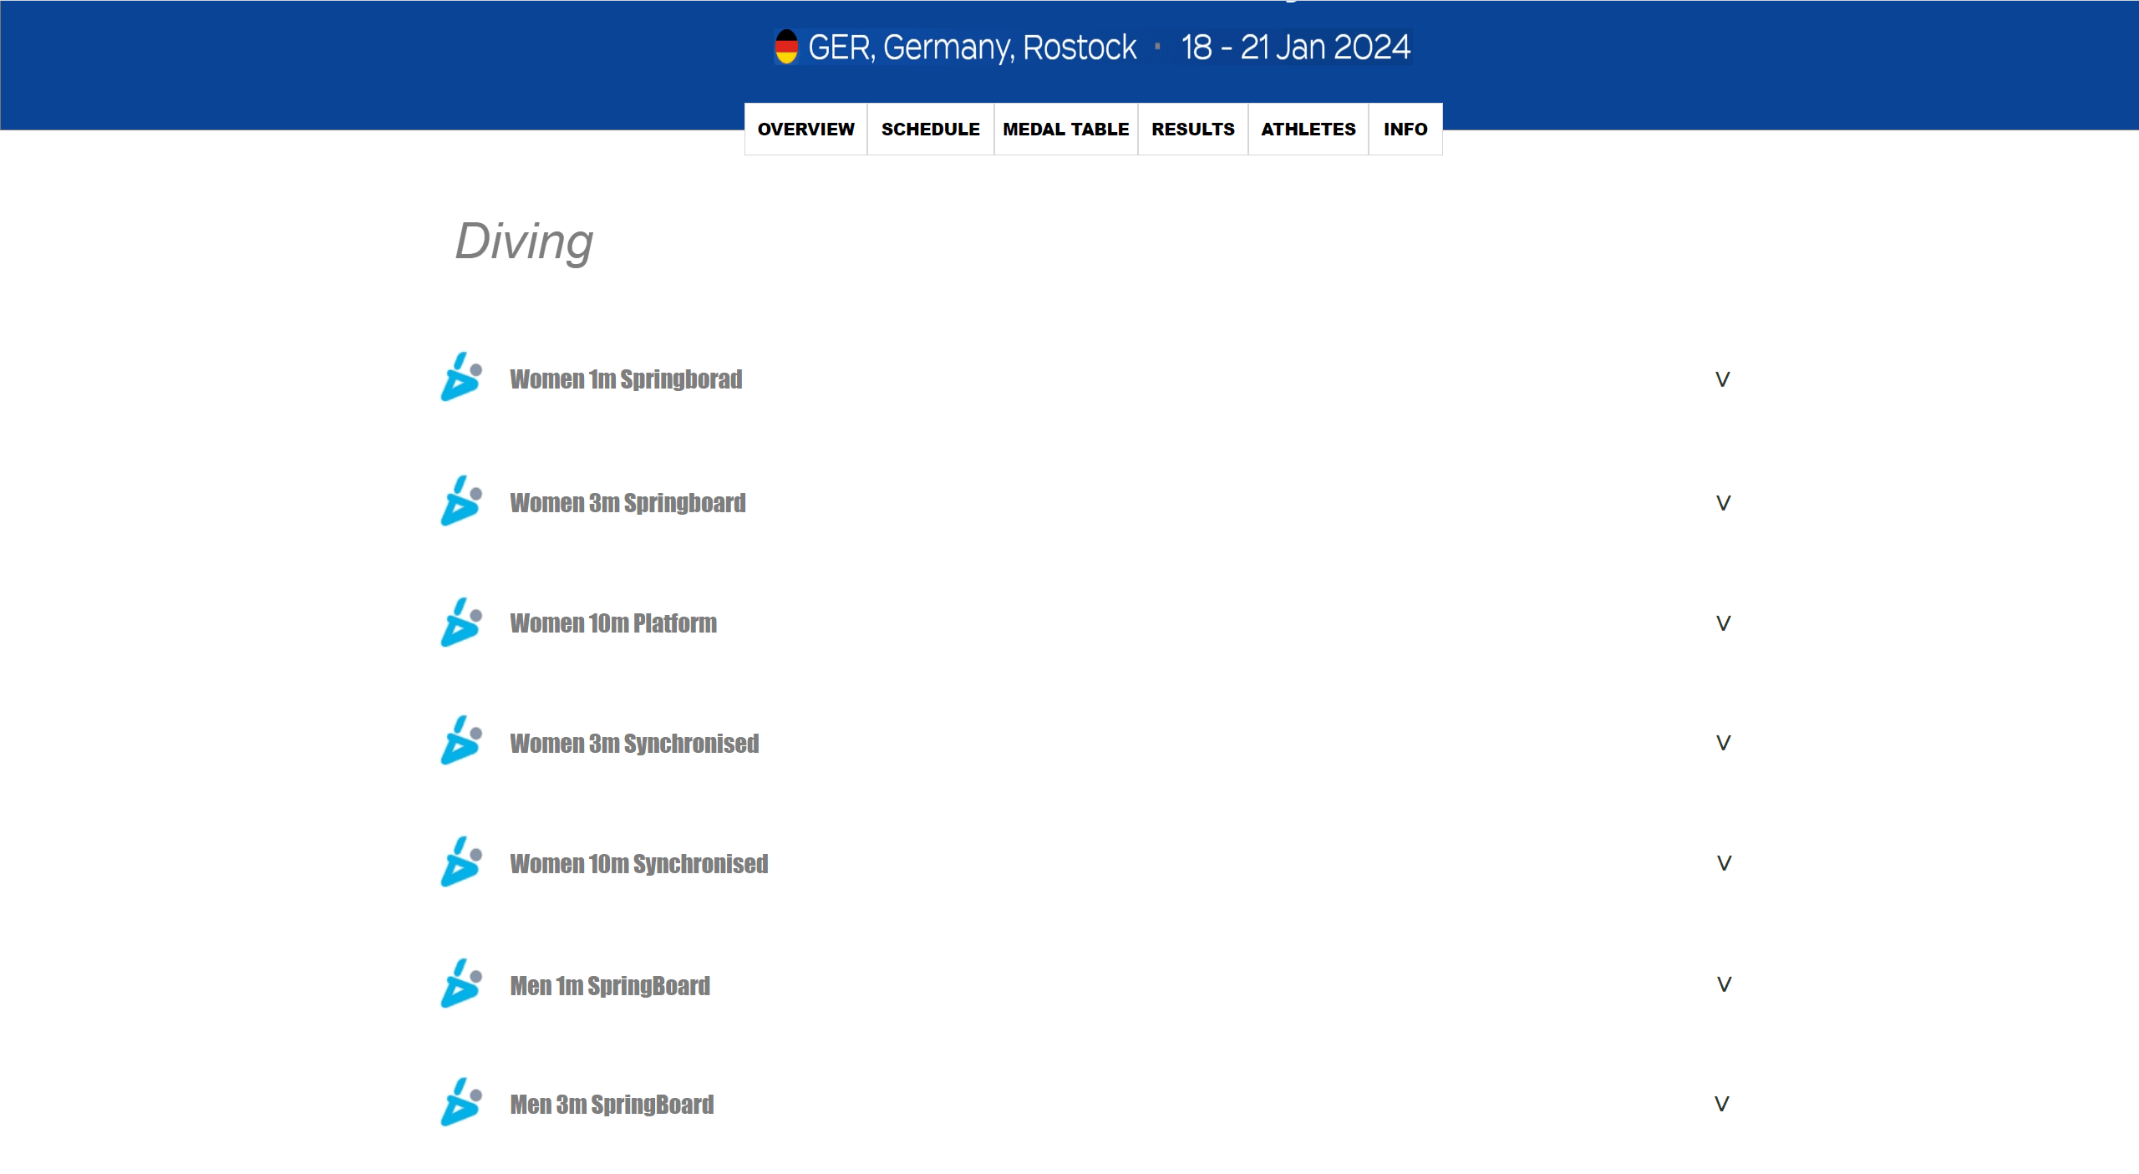Click diving icon beside Women 10m Platform
Viewport: 2139px width, 1174px height.
461,623
